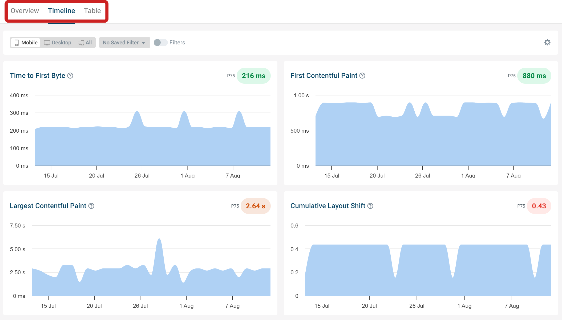The image size is (562, 320).
Task: Open the Time to First Byte heading
Action: (x=38, y=75)
